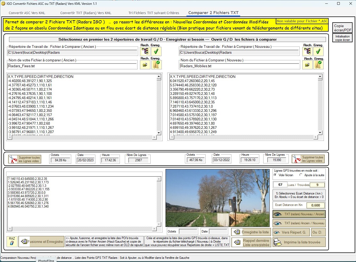
Task: Click the Nouveau working directory path field
Action: click(240, 53)
